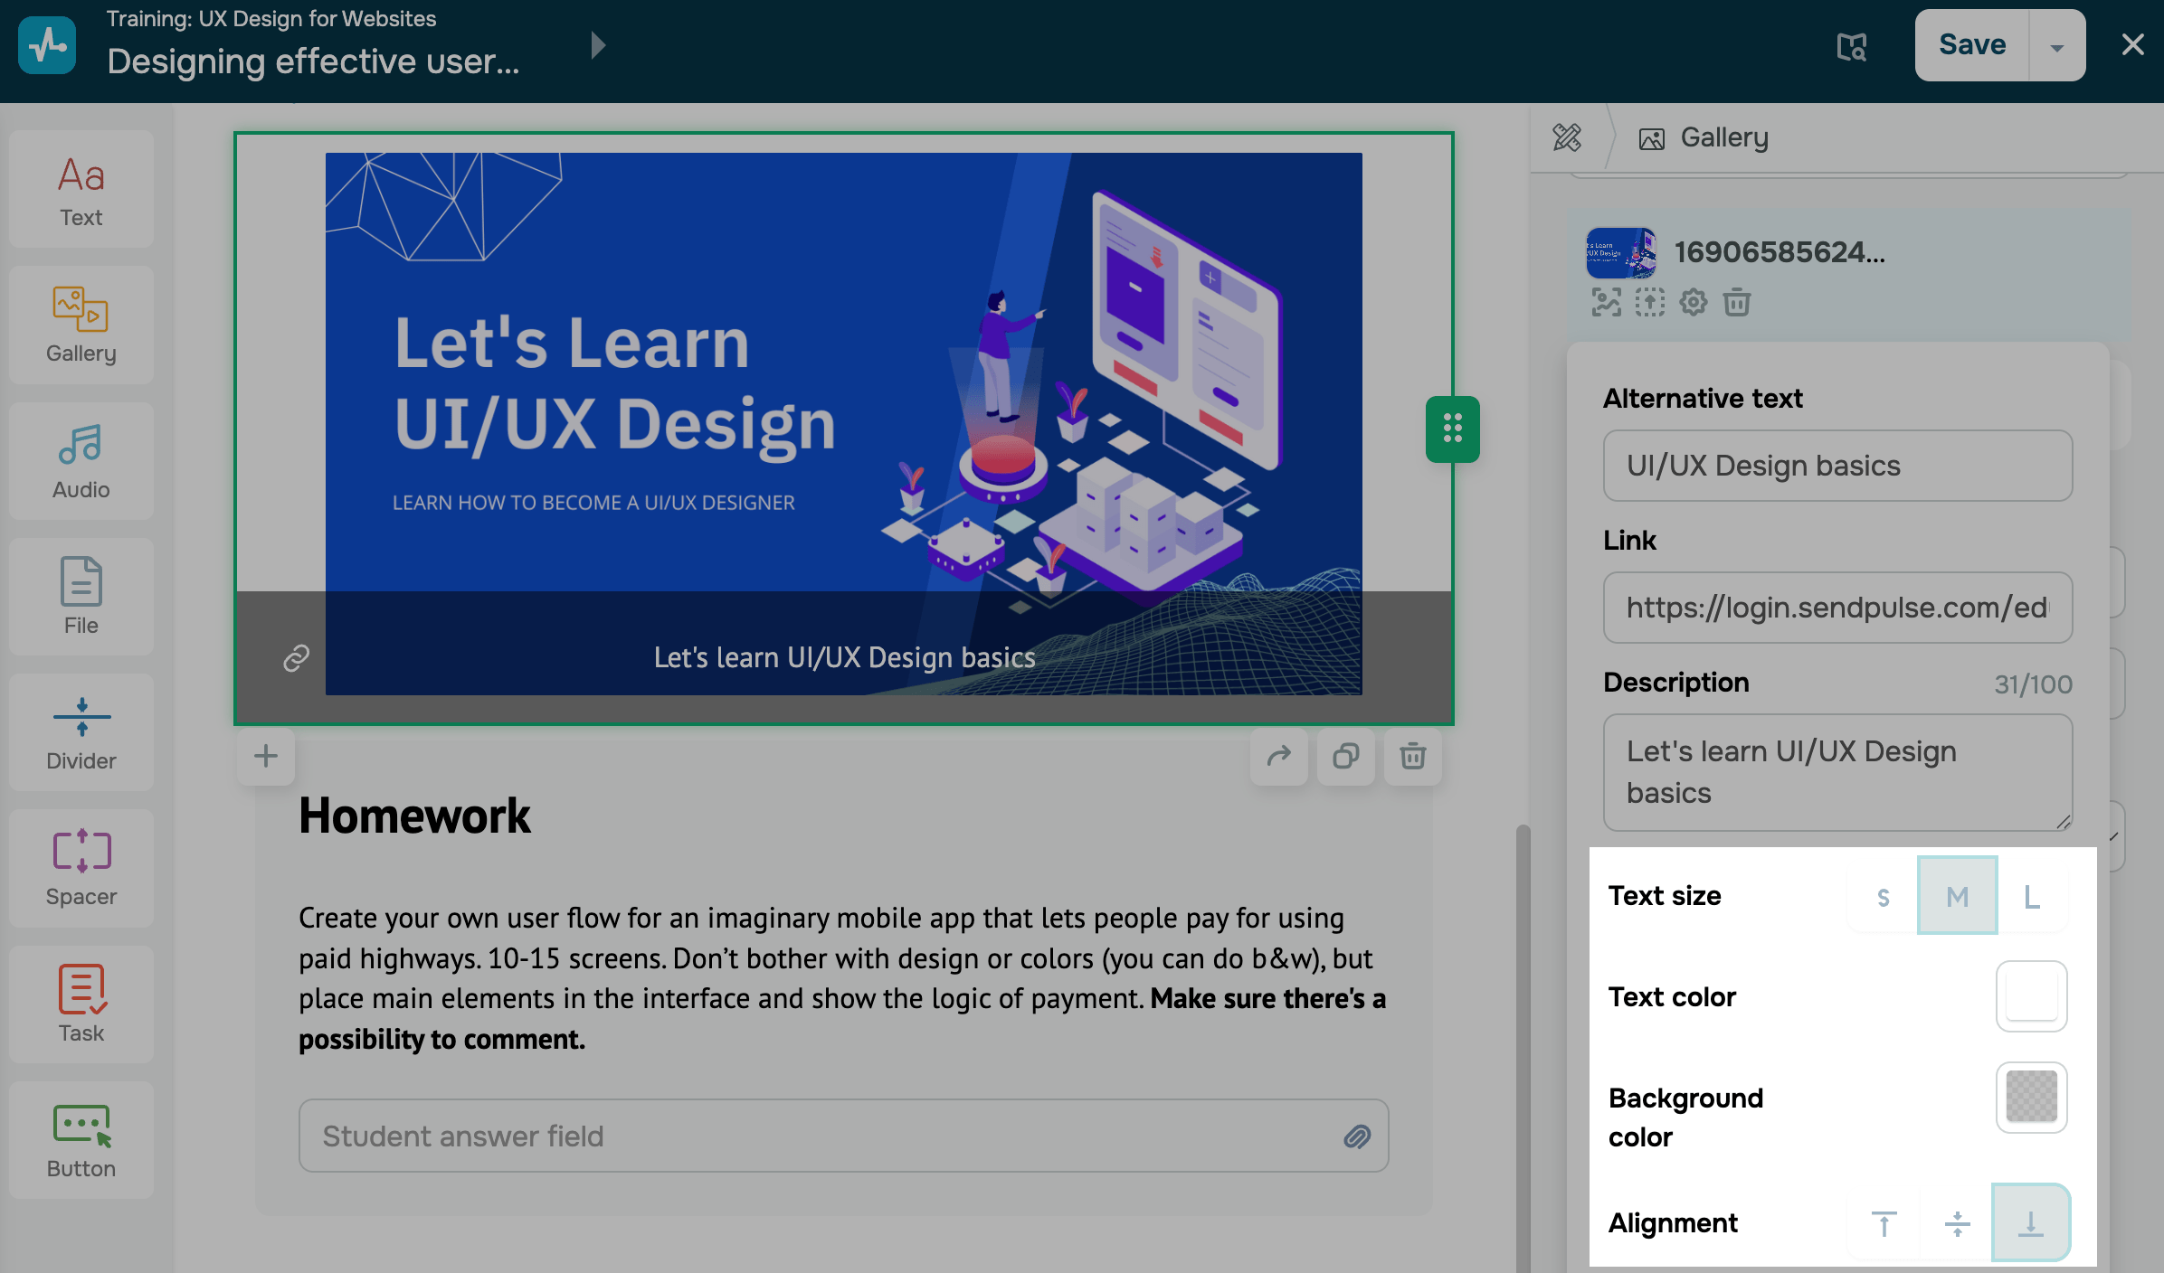2164x1273 pixels.
Task: Open image settings gear icon
Action: point(1693,302)
